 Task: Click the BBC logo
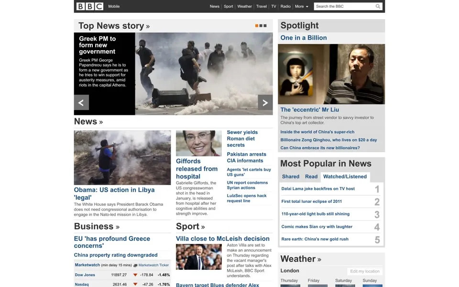click(90, 6)
